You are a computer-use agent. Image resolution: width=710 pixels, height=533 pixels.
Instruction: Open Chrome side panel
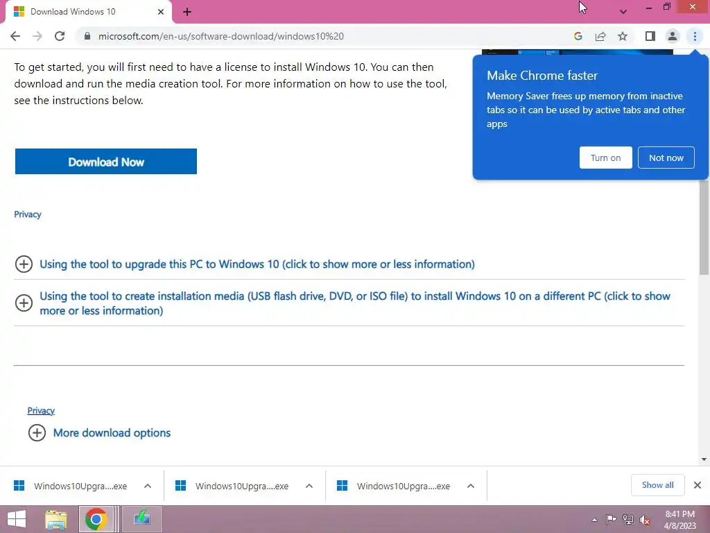[650, 36]
